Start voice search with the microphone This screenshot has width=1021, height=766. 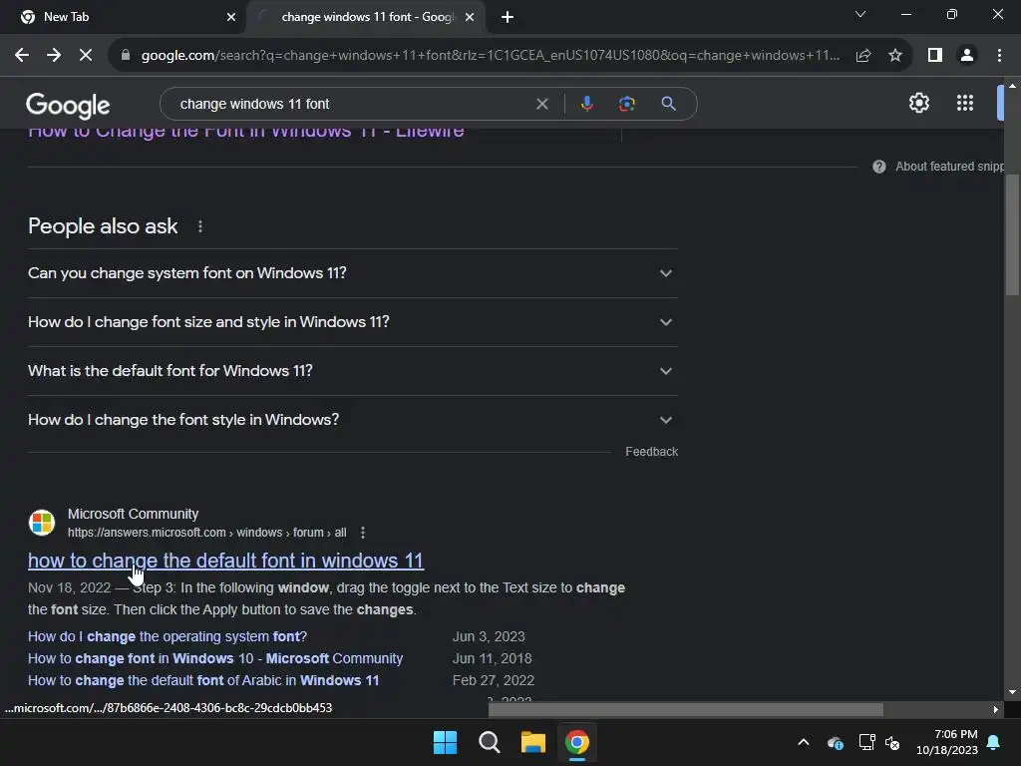click(586, 104)
